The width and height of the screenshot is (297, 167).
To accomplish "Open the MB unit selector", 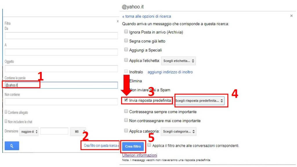I will 78,132.
